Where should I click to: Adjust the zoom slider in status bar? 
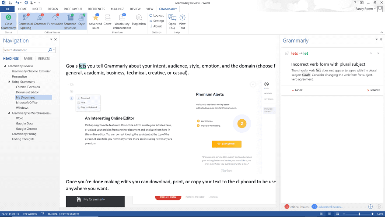click(x=359, y=213)
